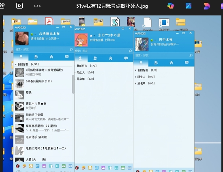Click search magnifier in 巴中水样 window
The width and height of the screenshot is (223, 172).
(x=191, y=55)
